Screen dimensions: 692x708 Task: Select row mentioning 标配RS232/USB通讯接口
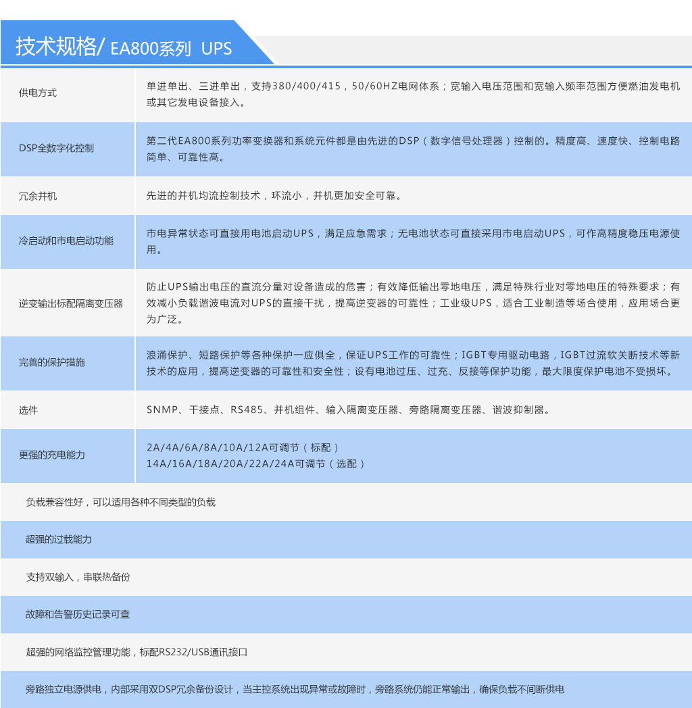coord(346,652)
